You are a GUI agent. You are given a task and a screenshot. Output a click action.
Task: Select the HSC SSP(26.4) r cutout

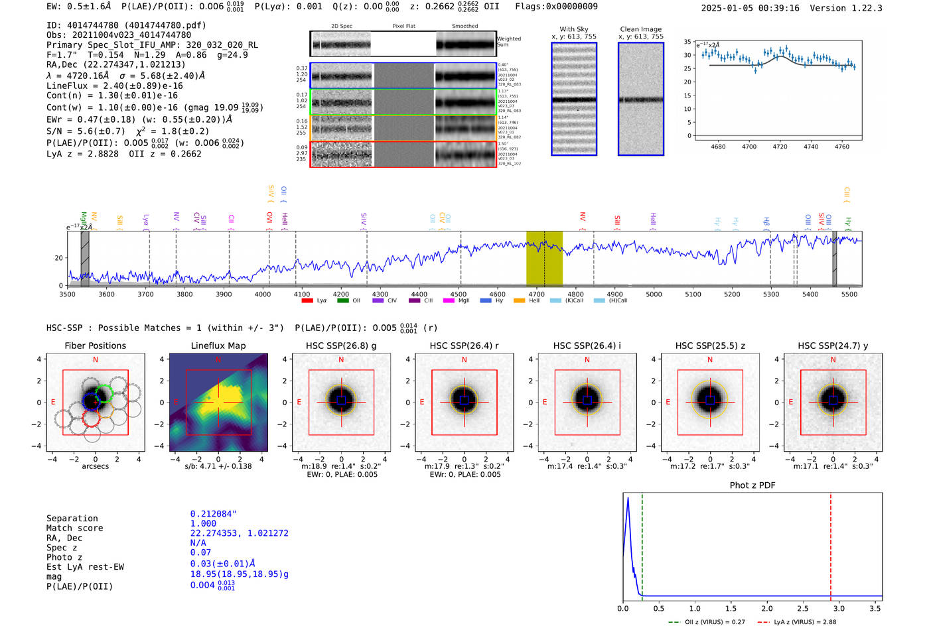[464, 403]
